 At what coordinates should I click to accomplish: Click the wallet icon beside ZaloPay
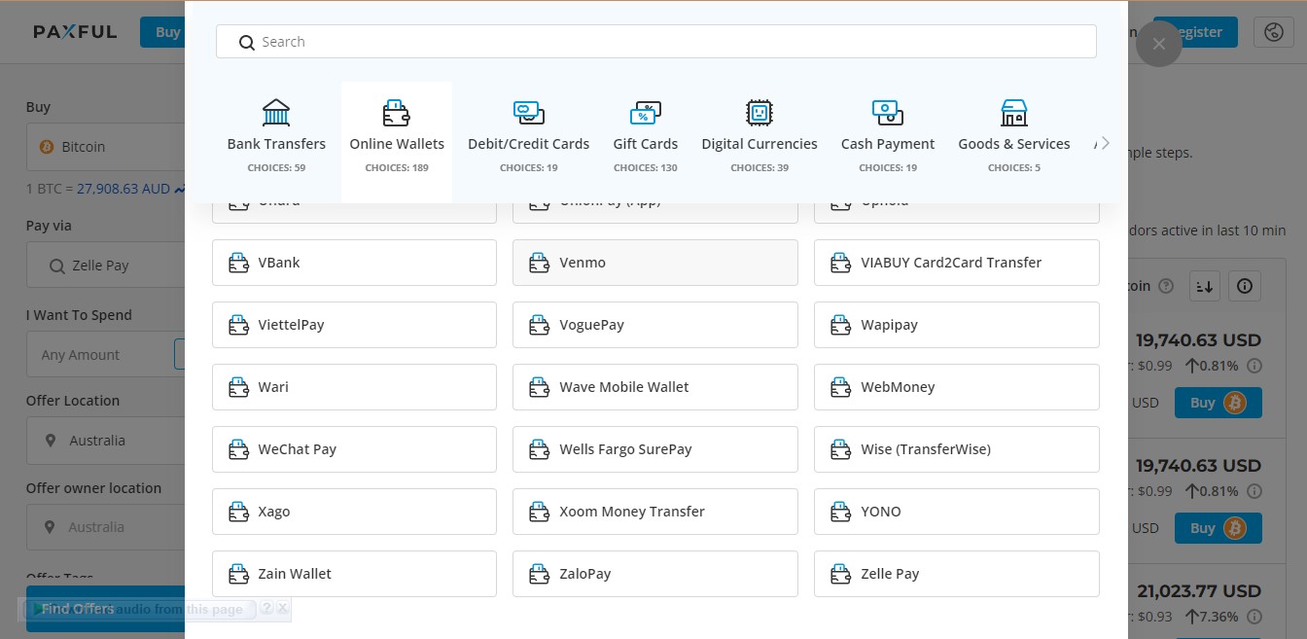point(540,574)
